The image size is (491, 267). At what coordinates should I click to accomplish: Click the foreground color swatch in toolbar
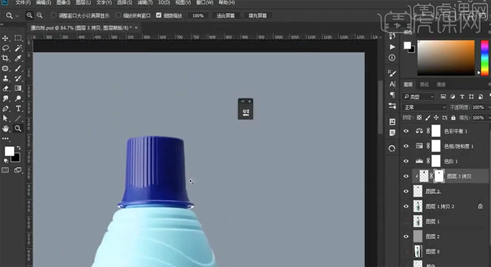[9, 151]
